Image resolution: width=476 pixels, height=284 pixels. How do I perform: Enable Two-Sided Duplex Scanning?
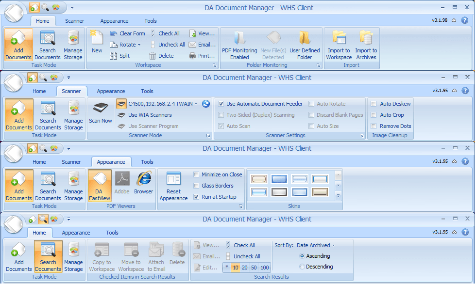click(221, 115)
